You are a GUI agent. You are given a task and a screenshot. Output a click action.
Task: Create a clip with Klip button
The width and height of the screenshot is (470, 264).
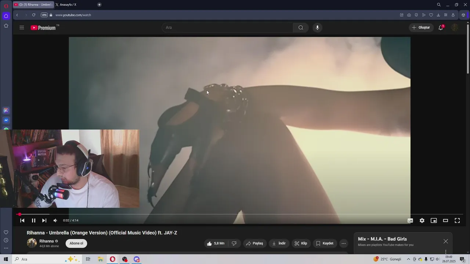pos(301,243)
